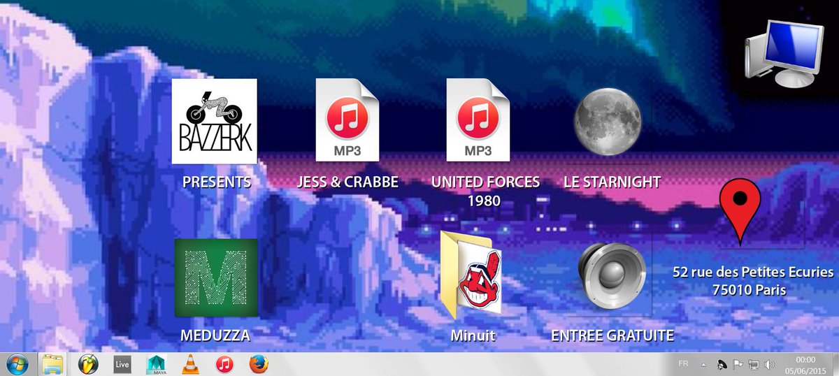Launch FL Studio from the taskbar
The image size is (839, 376).
[x=88, y=364]
